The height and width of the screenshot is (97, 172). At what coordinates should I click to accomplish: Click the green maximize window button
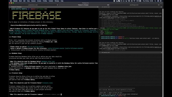point(13,3)
